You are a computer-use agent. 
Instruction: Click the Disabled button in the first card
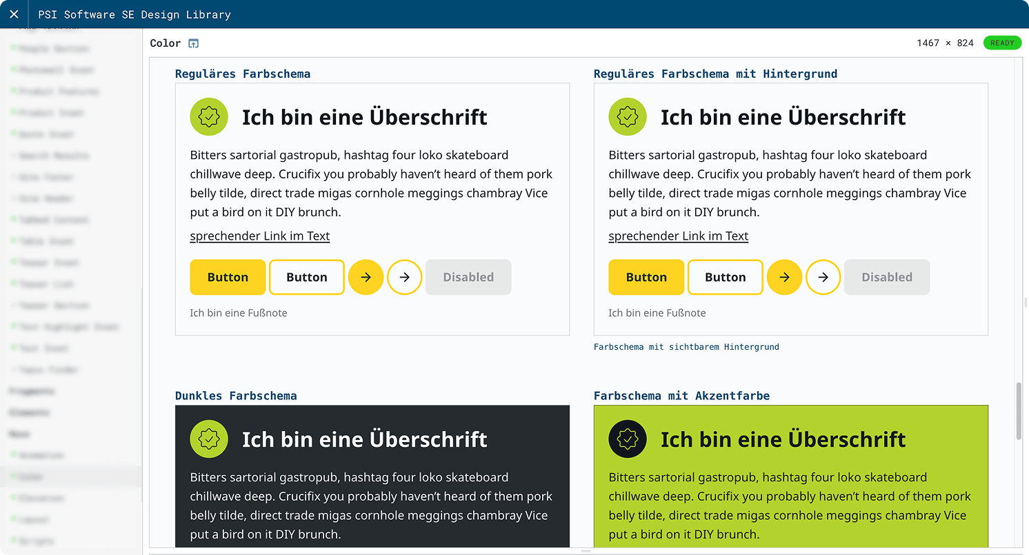tap(468, 277)
